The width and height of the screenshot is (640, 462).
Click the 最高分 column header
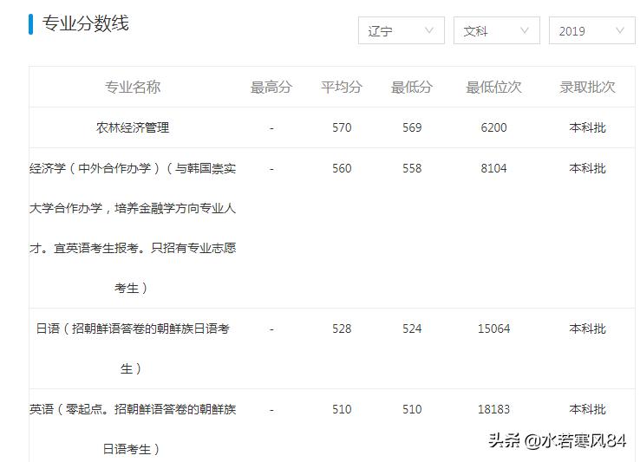271,87
